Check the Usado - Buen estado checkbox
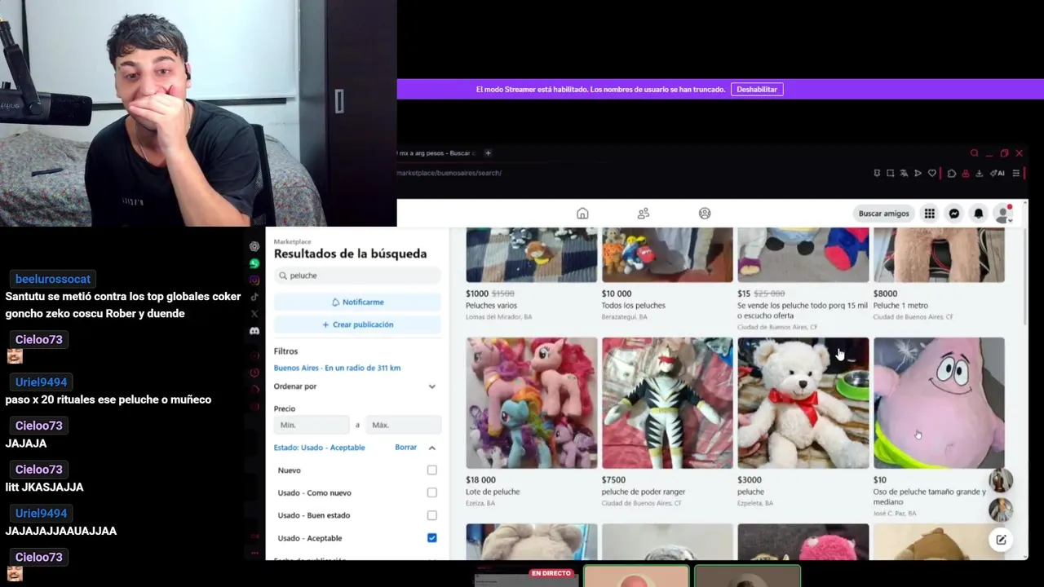 pos(431,515)
